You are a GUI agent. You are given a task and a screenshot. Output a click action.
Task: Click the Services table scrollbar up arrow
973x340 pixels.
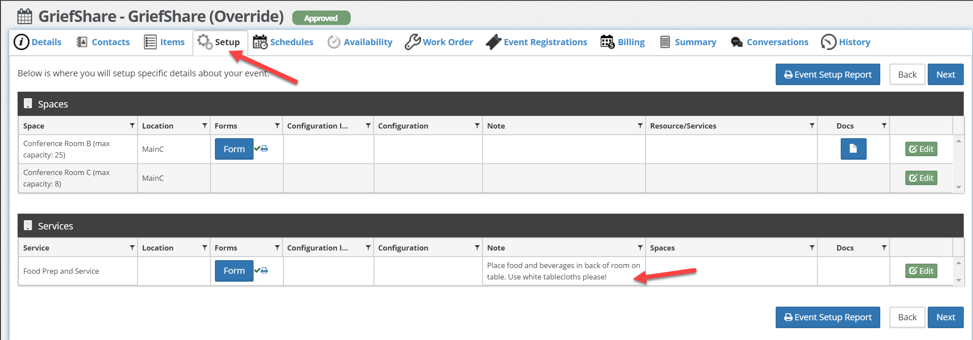(x=958, y=263)
